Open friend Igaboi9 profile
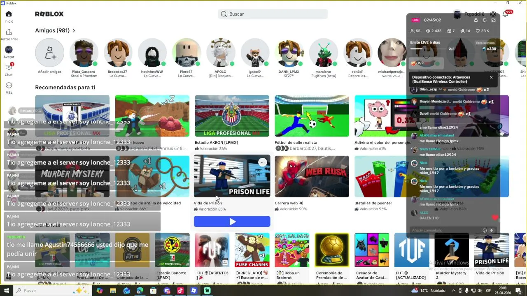 (x=254, y=53)
